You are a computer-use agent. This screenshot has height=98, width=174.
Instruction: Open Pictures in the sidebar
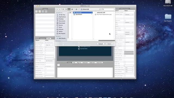(x=60, y=29)
